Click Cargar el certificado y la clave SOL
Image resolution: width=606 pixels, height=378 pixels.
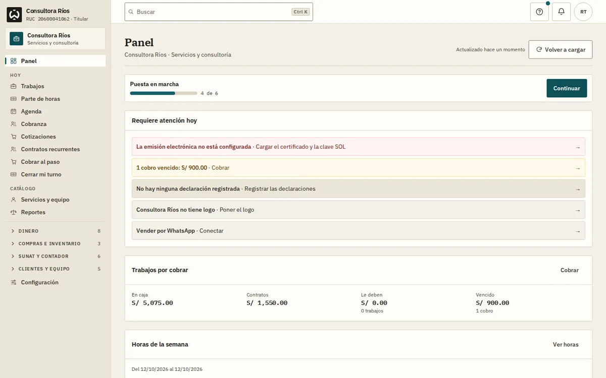click(x=300, y=147)
